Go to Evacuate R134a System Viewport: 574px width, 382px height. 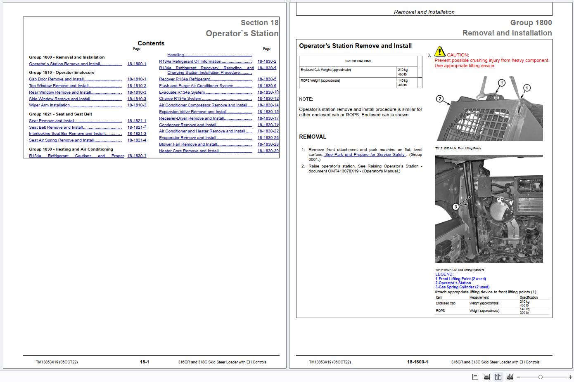coord(182,92)
